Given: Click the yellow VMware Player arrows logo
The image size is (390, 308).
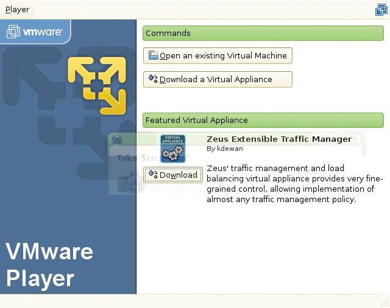Looking at the screenshot, I should (97, 86).
